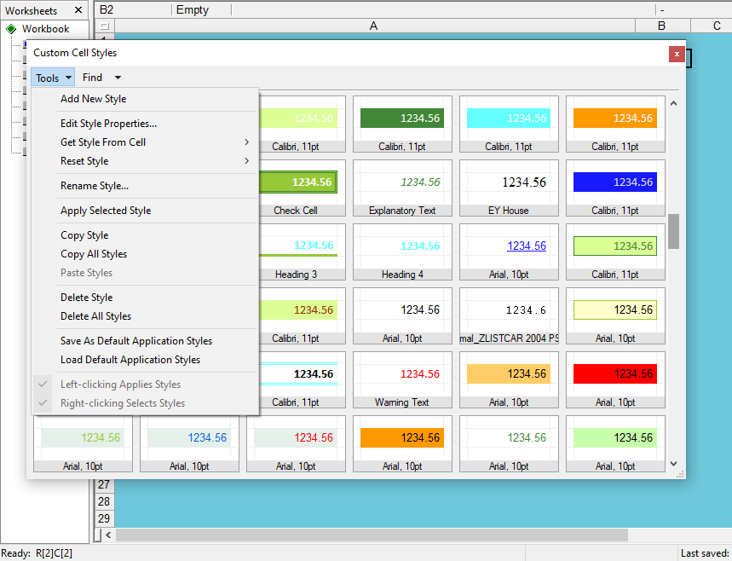Screen dimensions: 732x561
Task: Click the scroll-left arrow of horizontal scrollbar
Action: click(107, 535)
